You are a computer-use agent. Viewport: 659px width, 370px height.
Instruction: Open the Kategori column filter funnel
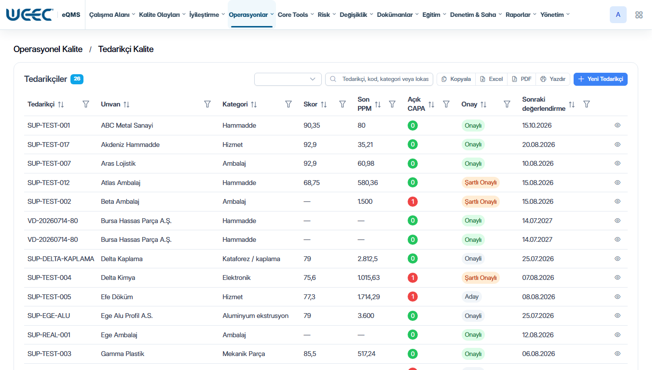[x=288, y=104]
